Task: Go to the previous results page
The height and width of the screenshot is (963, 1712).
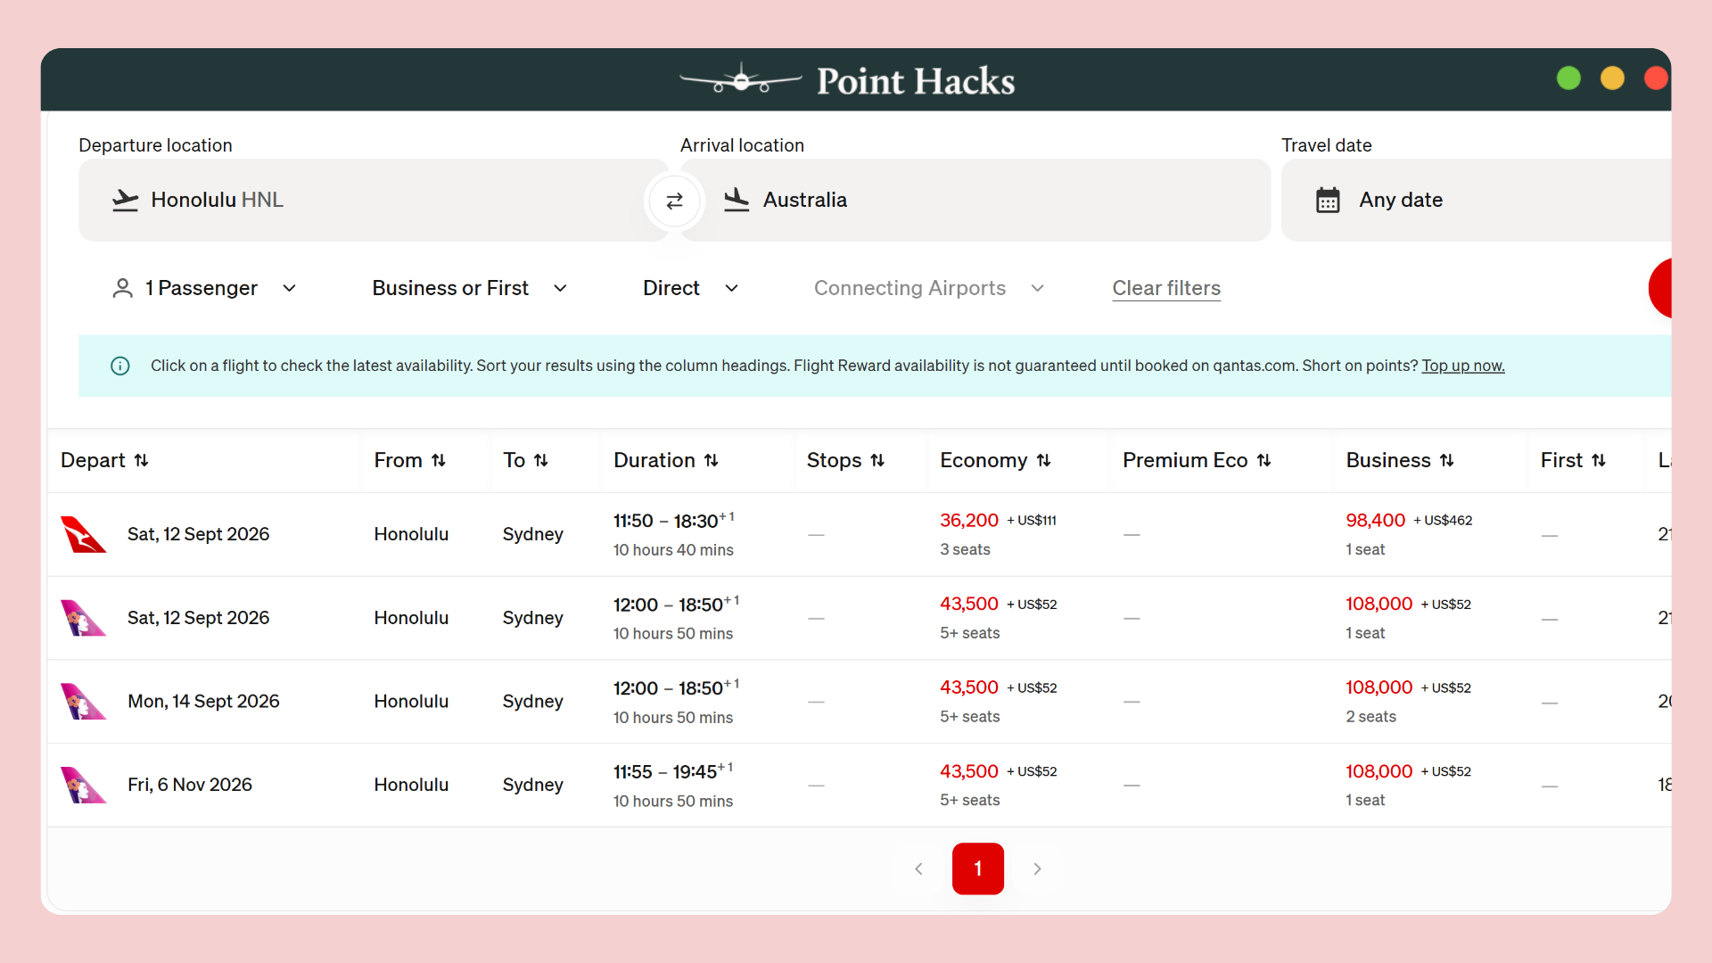Action: pos(918,868)
